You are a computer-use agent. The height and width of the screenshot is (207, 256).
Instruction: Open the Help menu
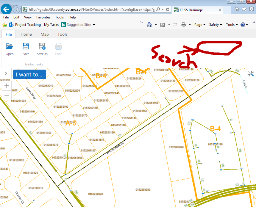click(x=72, y=17)
